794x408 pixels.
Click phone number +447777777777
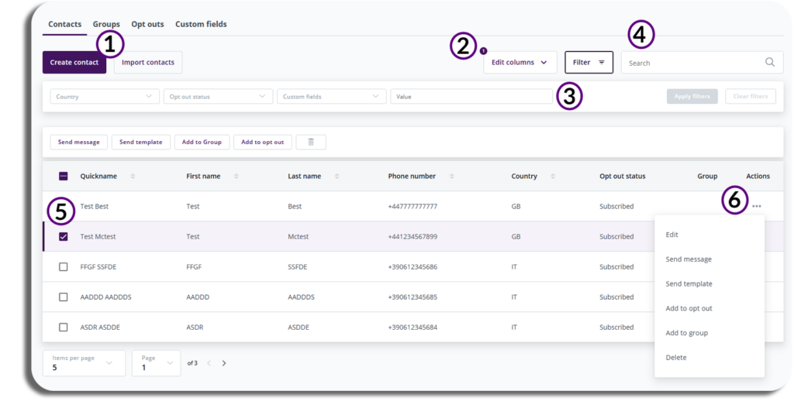tap(413, 206)
